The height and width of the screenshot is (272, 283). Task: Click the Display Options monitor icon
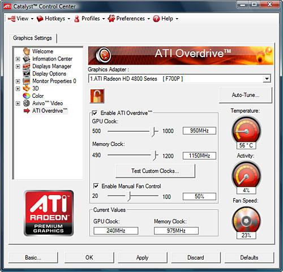(x=27, y=74)
